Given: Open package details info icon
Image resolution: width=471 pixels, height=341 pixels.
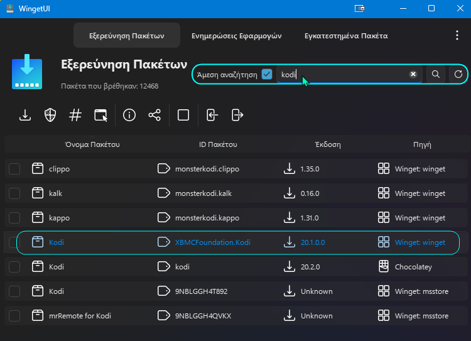Looking at the screenshot, I should tap(129, 115).
